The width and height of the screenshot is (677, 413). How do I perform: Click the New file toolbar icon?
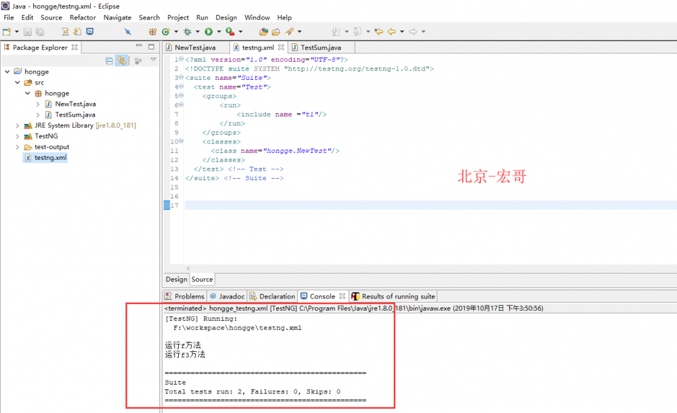point(7,32)
